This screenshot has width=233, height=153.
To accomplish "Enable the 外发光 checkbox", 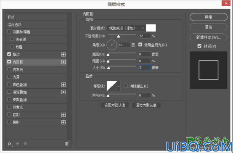I will point(9,107).
